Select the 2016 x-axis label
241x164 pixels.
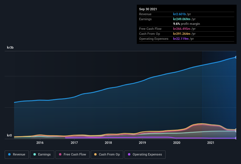pyautogui.click(x=40, y=143)
